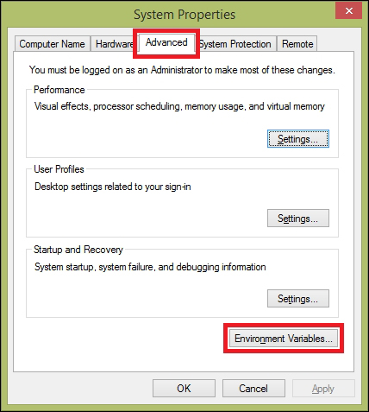This screenshot has width=369, height=412.
Task: Select the Advanced tab
Action: pyautogui.click(x=166, y=42)
